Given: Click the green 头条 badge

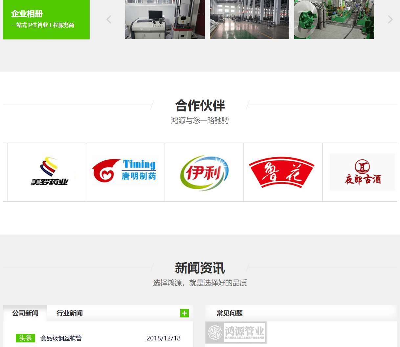Looking at the screenshot, I should [x=25, y=338].
